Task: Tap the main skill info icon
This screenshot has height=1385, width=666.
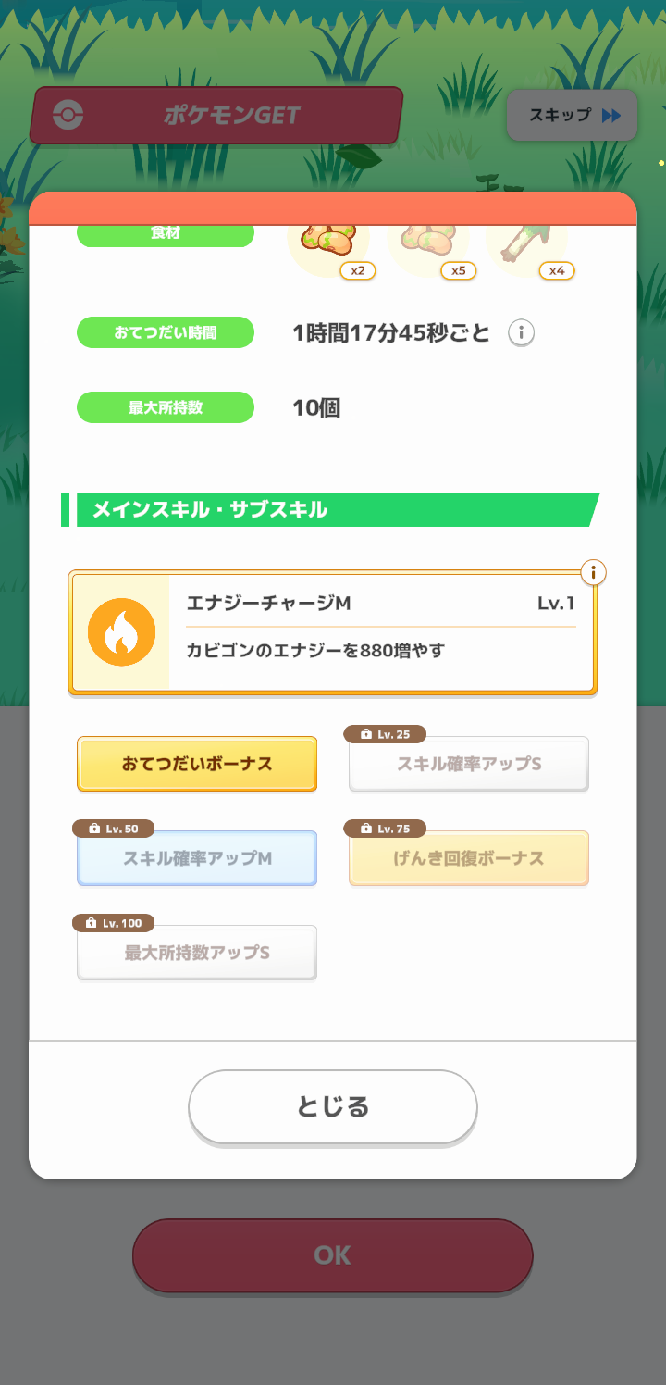Action: pos(593,572)
